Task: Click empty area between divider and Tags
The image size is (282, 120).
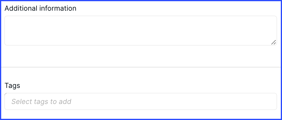Action: pos(141,75)
